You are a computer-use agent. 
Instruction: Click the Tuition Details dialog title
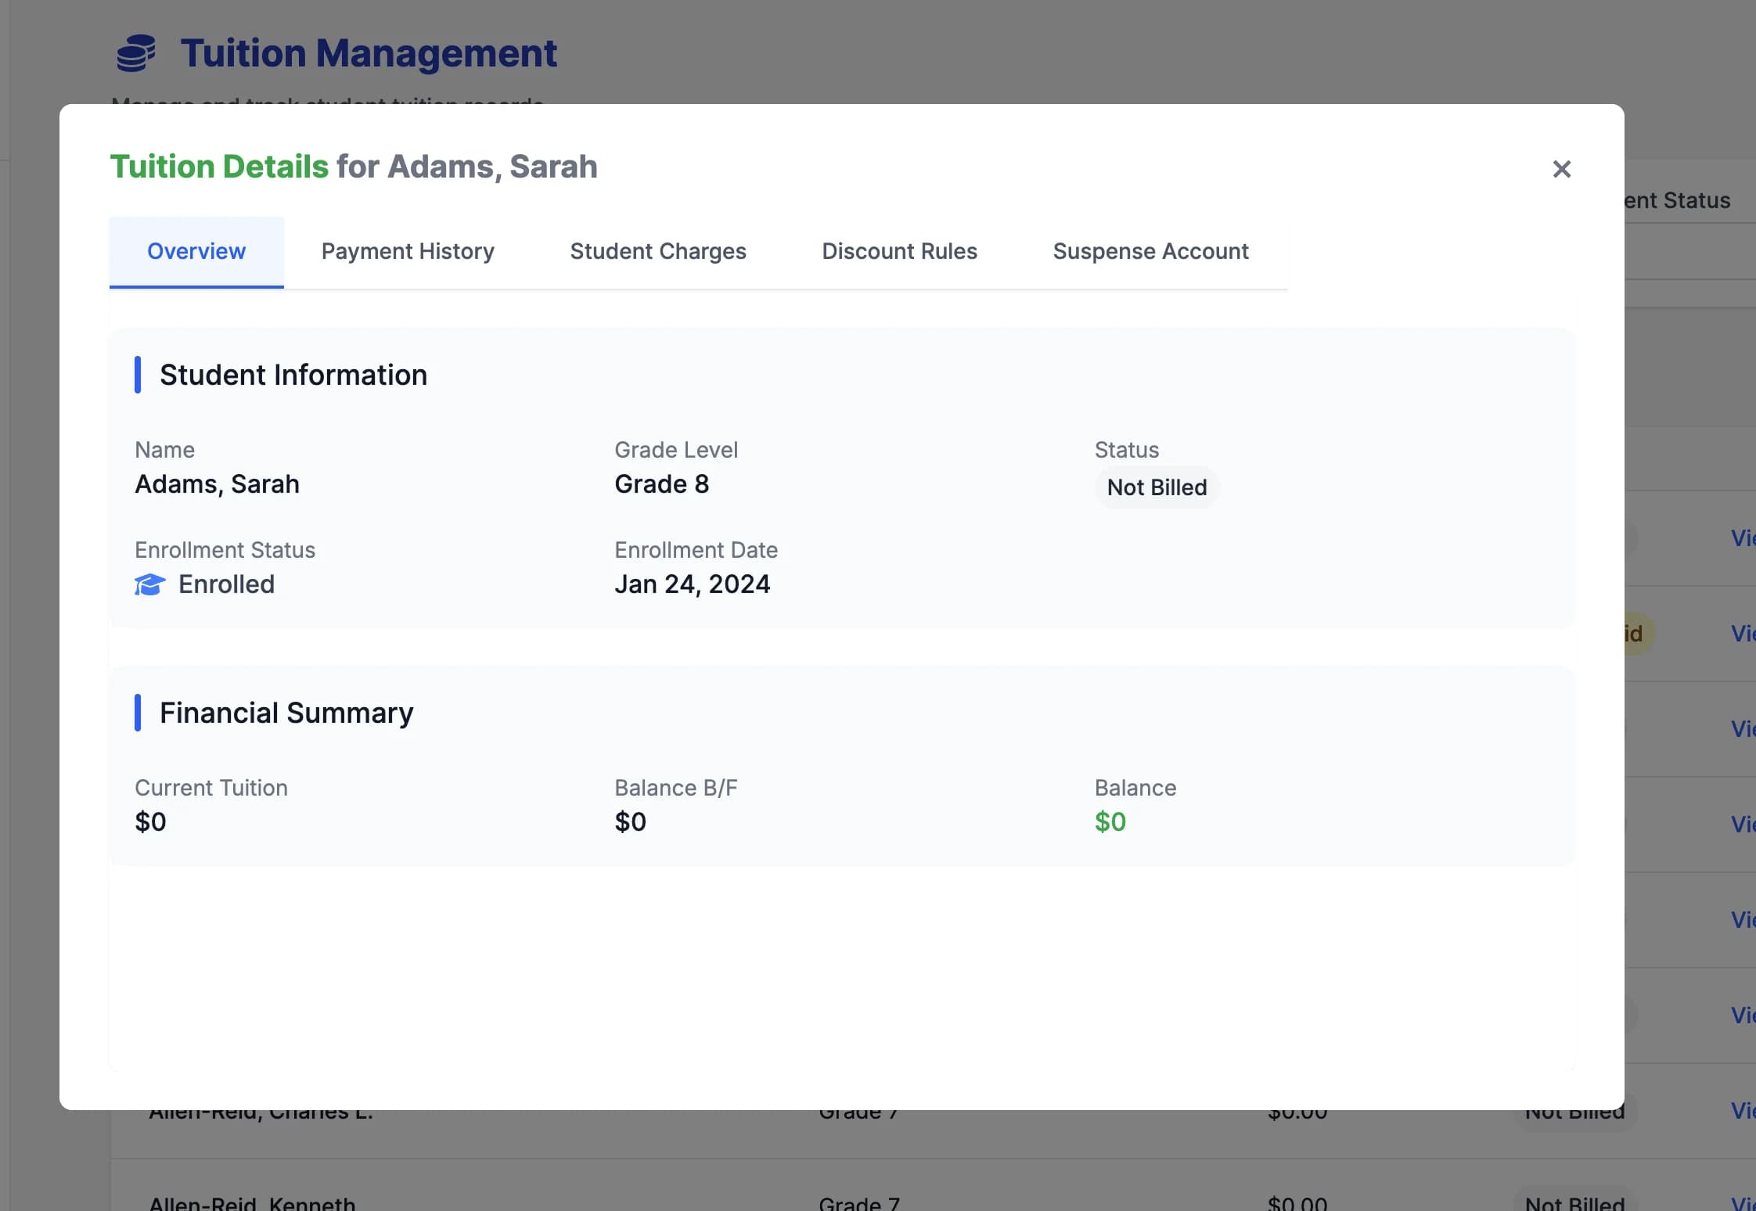click(354, 167)
